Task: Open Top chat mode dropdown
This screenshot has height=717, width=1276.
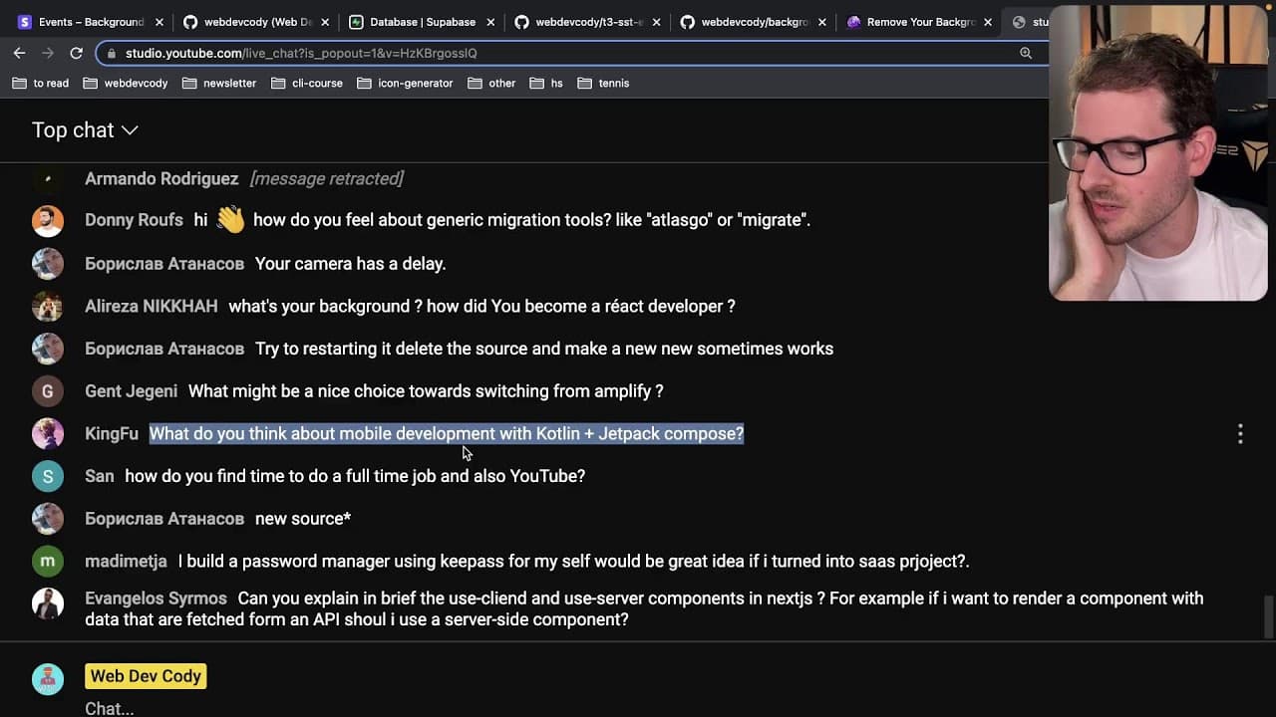Action: (x=85, y=130)
